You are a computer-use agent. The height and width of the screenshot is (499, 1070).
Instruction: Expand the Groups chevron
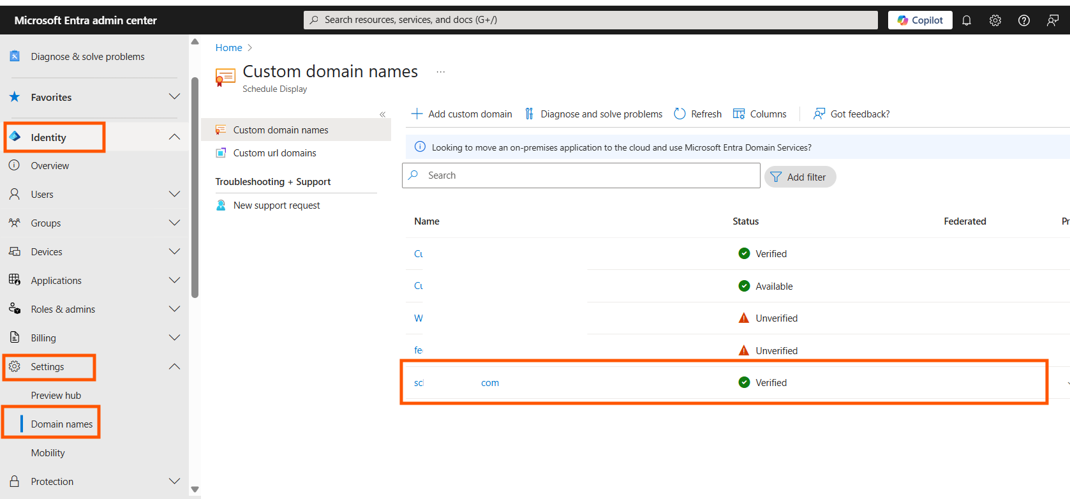click(x=174, y=223)
